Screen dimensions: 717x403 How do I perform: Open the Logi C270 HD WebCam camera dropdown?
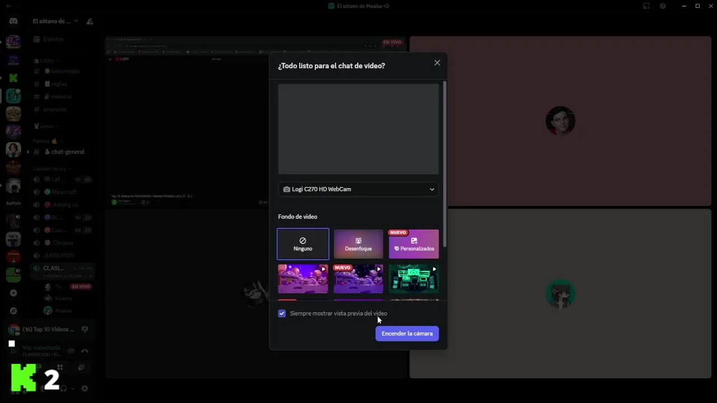358,189
